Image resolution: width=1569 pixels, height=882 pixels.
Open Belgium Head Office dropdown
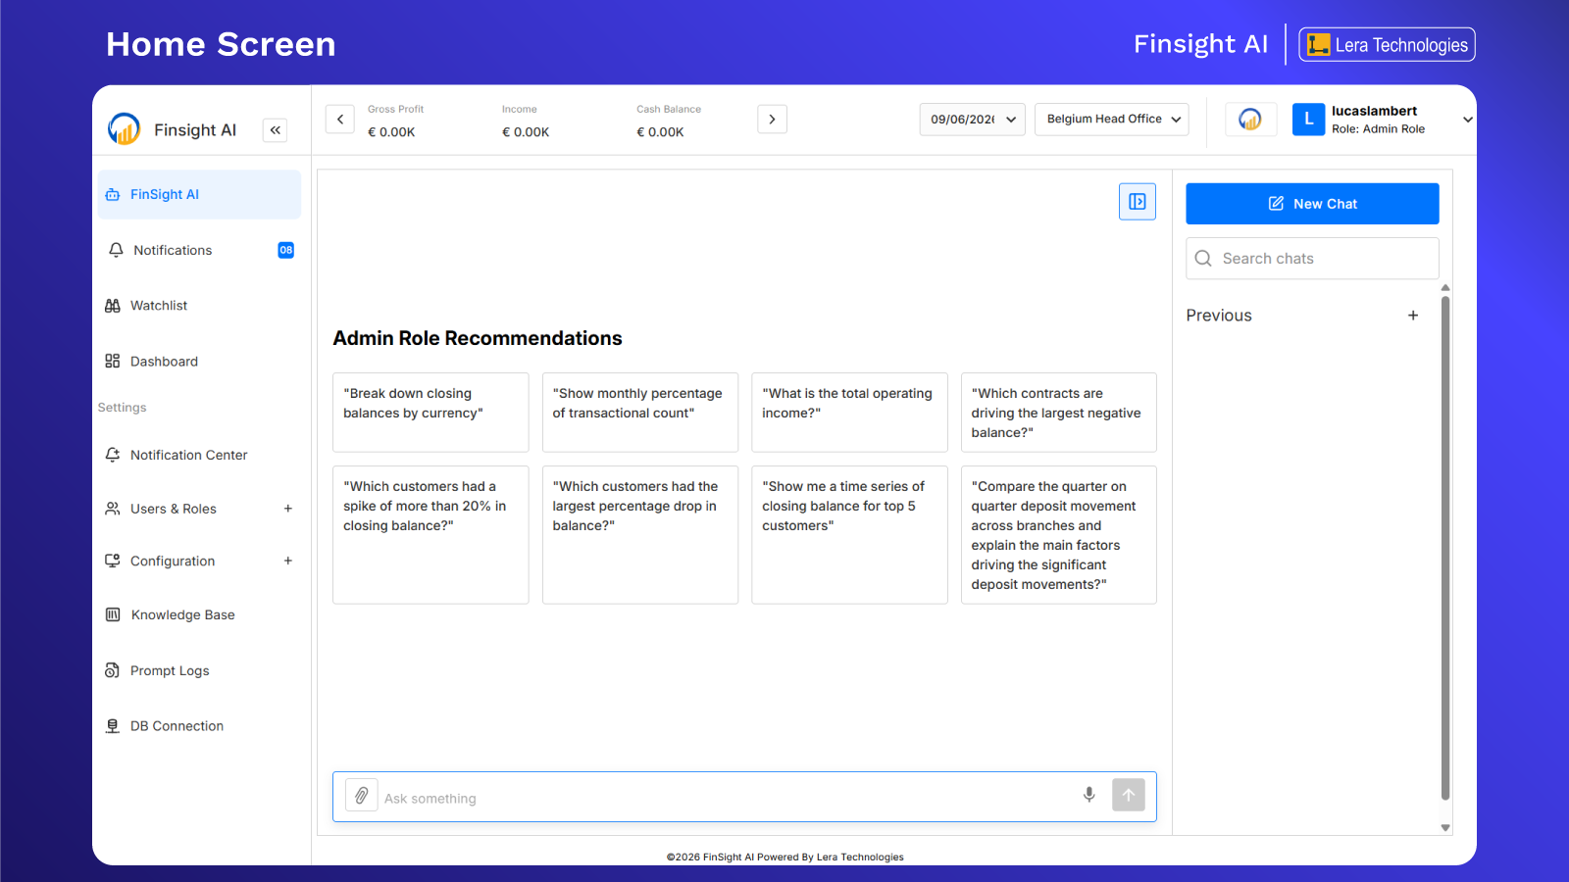tap(1112, 119)
